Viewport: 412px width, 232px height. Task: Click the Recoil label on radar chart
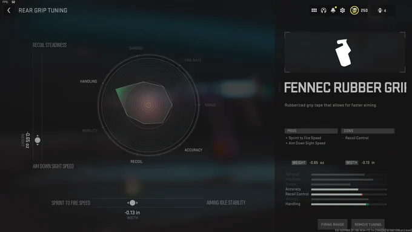click(136, 162)
